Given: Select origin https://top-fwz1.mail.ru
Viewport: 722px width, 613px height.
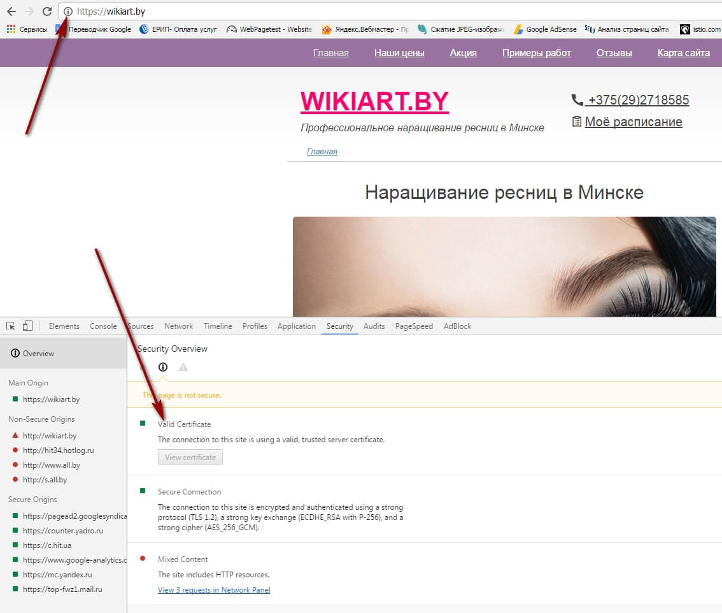Looking at the screenshot, I should click(x=62, y=589).
